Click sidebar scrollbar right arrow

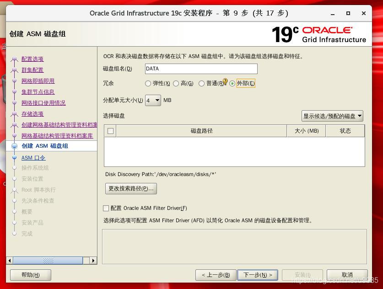point(93,261)
